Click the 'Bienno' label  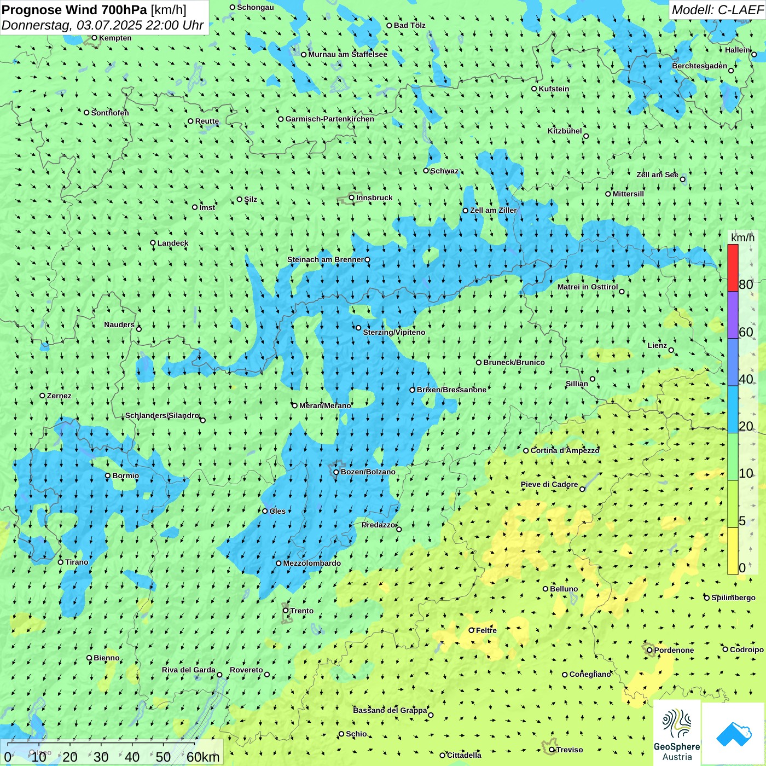coord(107,658)
